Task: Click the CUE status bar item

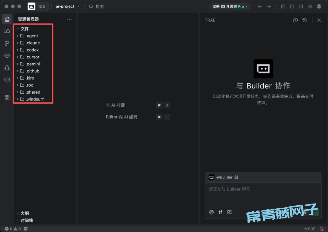Action: [309, 229]
